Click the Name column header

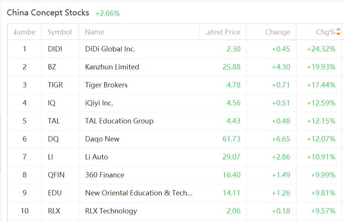94,32
